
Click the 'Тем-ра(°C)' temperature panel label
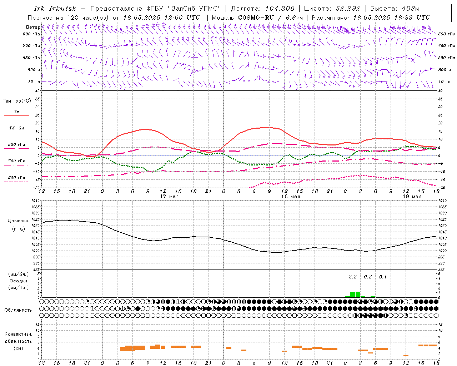tap(17, 101)
